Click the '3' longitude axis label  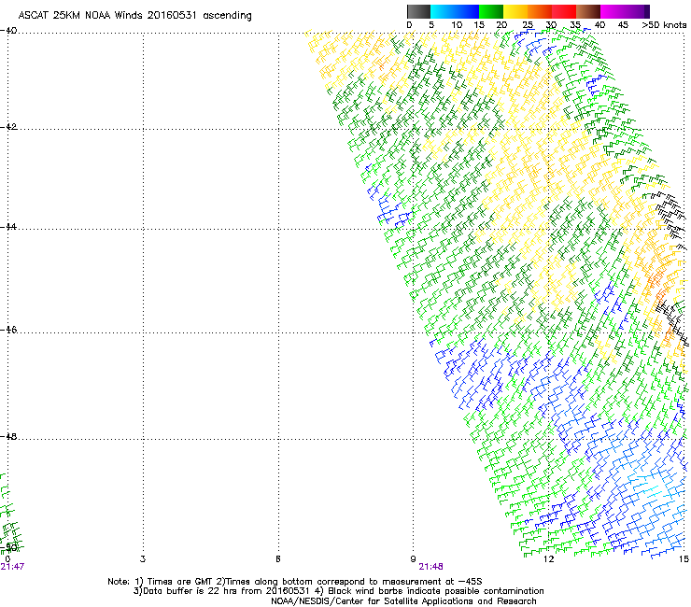(x=143, y=559)
